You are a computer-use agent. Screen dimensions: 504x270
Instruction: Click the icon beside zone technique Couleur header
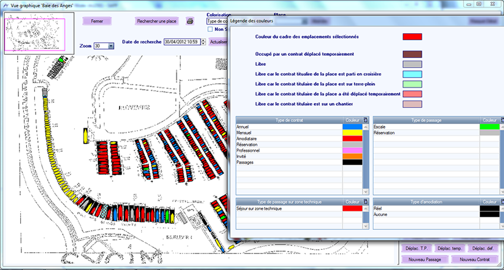pos(365,202)
